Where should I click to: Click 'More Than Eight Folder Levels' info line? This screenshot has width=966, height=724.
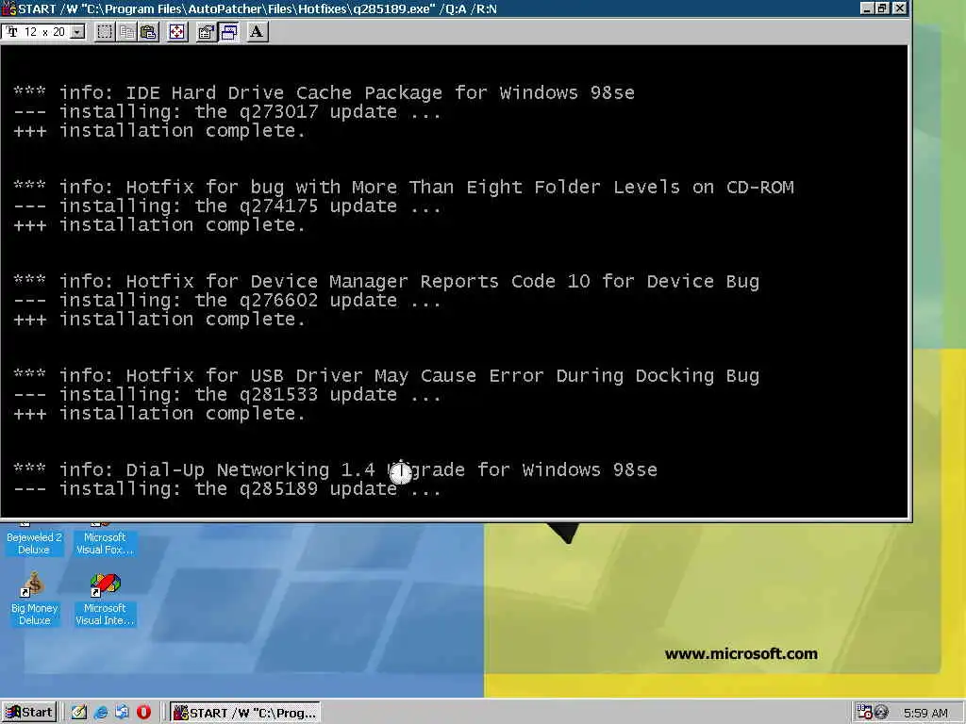404,188
